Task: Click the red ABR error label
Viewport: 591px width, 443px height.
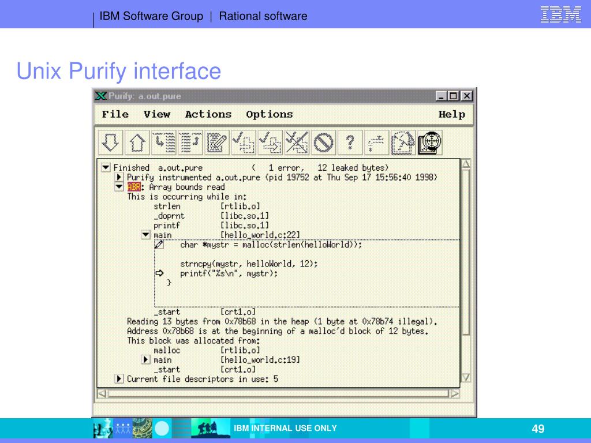Action: point(134,187)
